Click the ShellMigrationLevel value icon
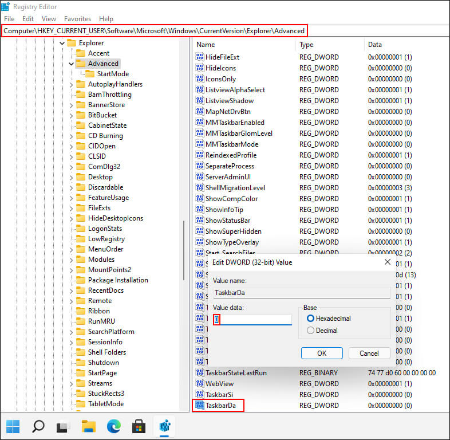 199,187
